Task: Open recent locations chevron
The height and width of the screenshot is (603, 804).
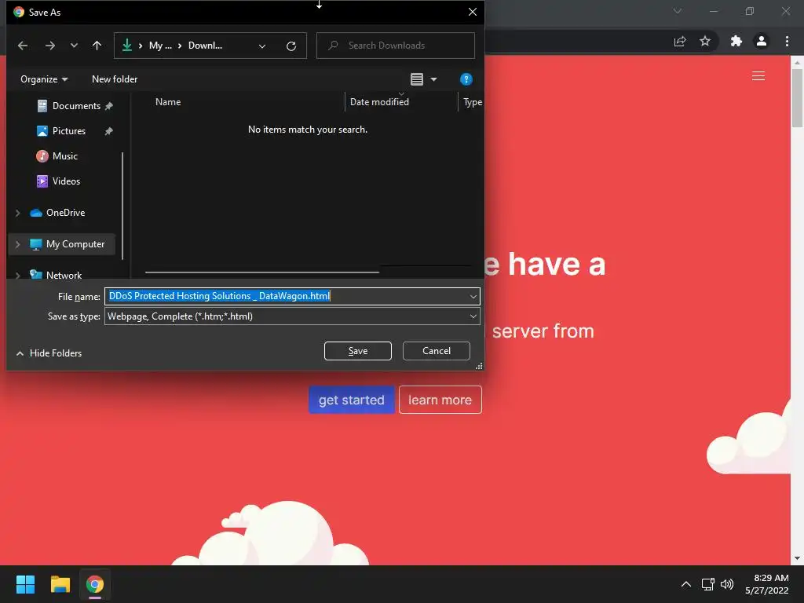Action: [x=74, y=46]
